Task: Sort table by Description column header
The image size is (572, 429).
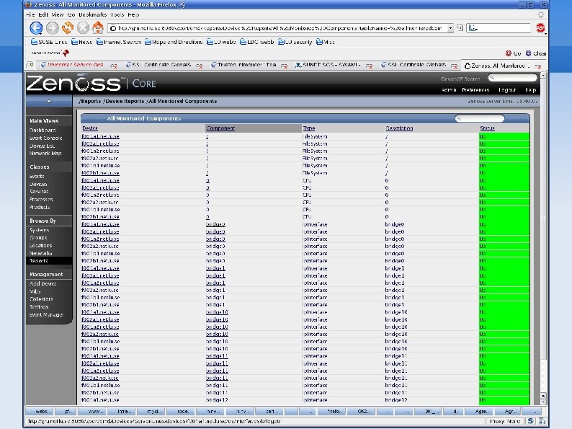Action: pos(399,128)
